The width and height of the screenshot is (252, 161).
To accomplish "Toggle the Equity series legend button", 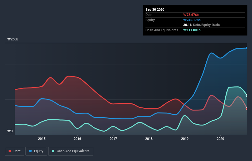I will coord(36,151).
